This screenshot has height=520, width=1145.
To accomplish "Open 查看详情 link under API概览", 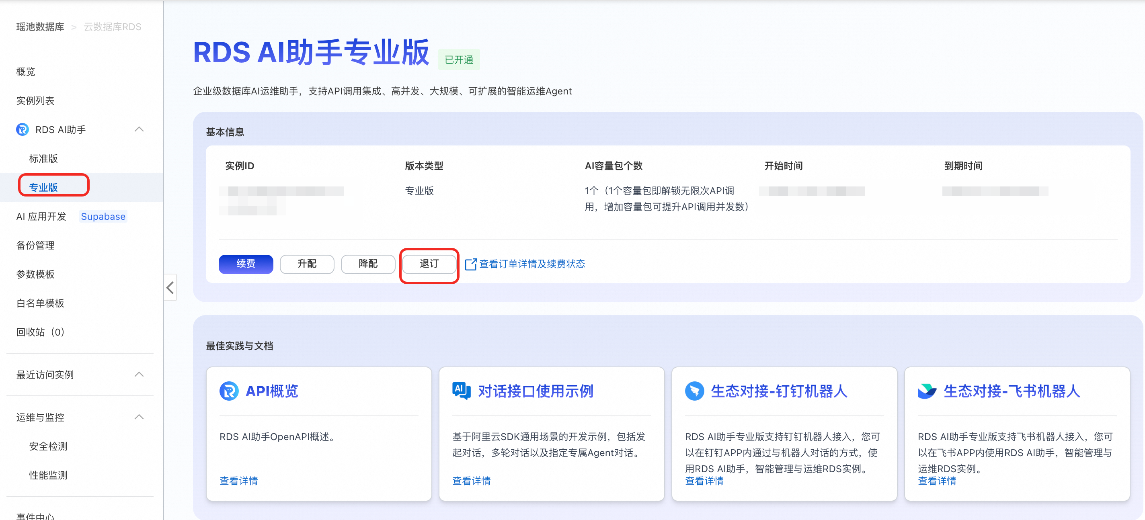I will click(x=239, y=481).
